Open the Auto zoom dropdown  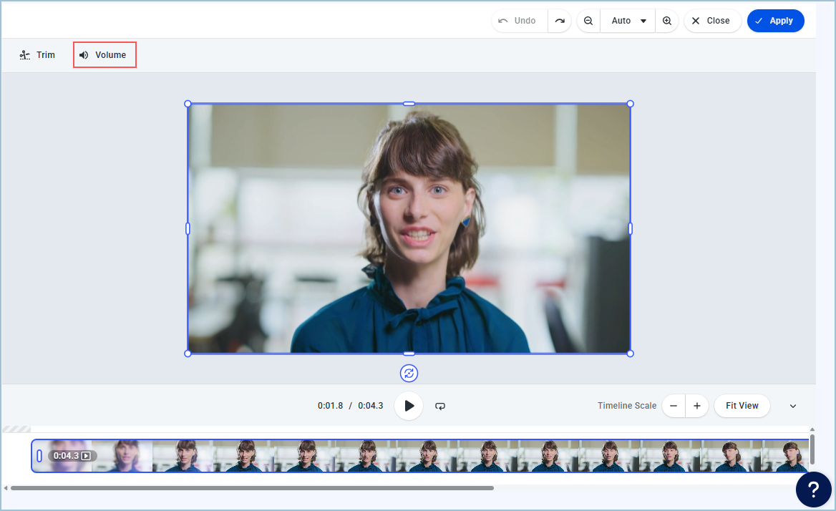pyautogui.click(x=628, y=21)
